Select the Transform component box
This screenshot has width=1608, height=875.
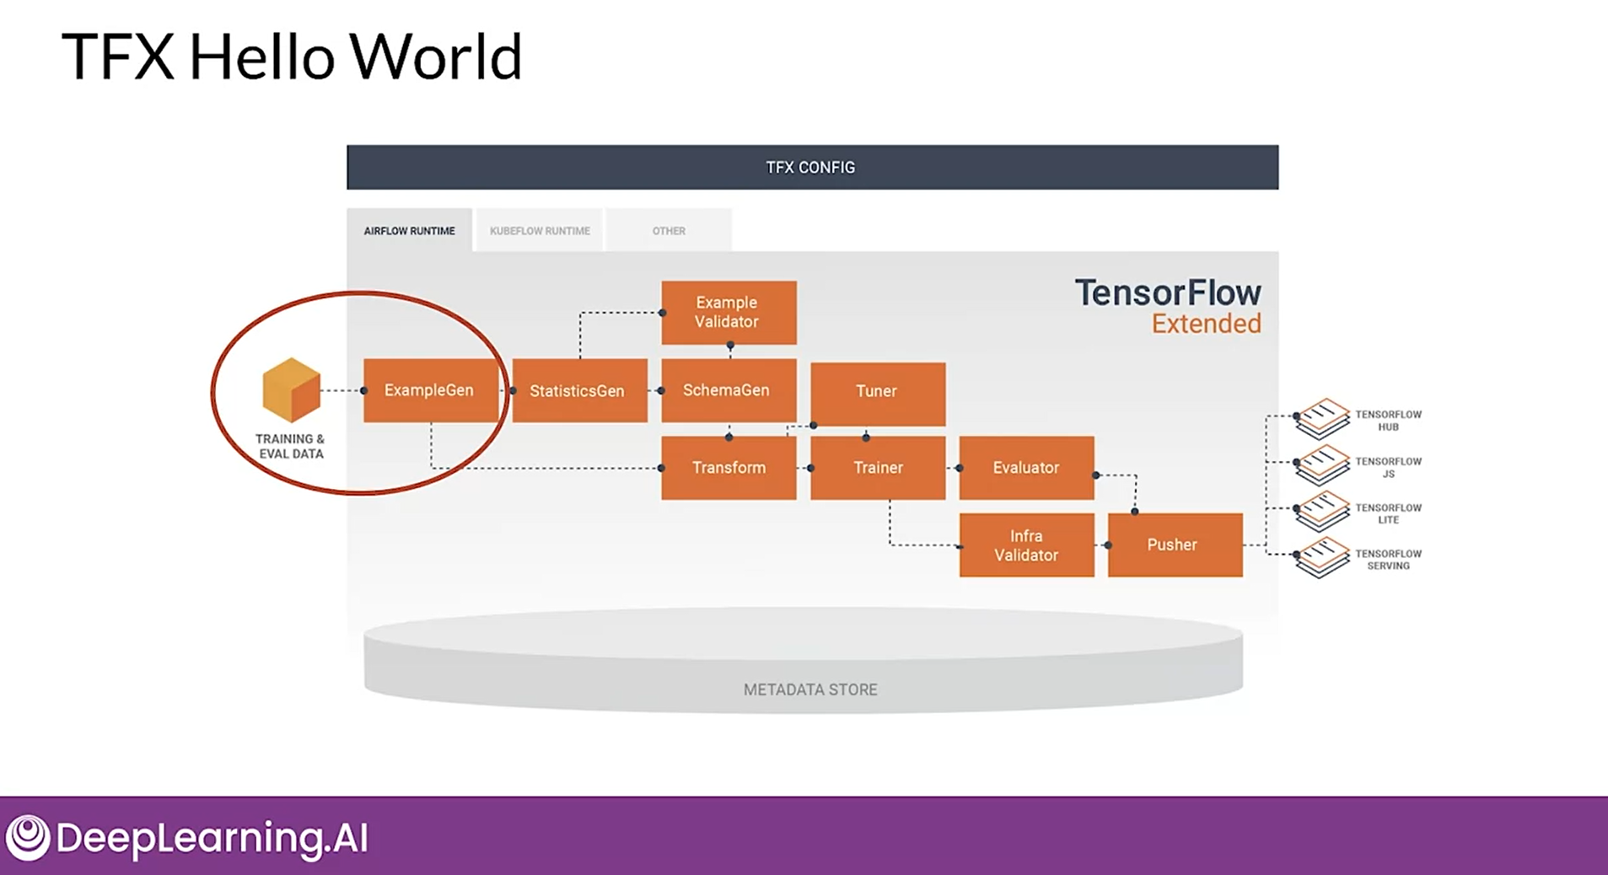[x=729, y=468]
